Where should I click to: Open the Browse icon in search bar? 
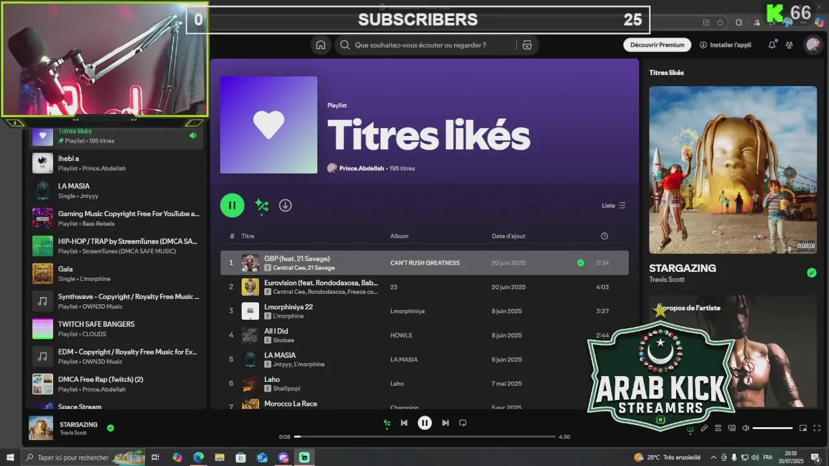click(527, 45)
